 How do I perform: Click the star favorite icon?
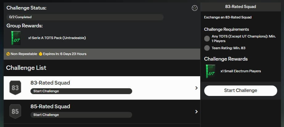click(194, 8)
